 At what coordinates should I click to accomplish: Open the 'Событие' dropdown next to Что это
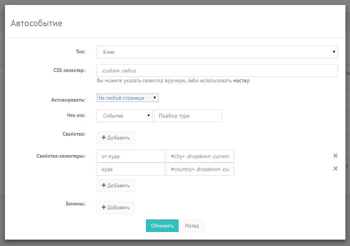(124, 116)
